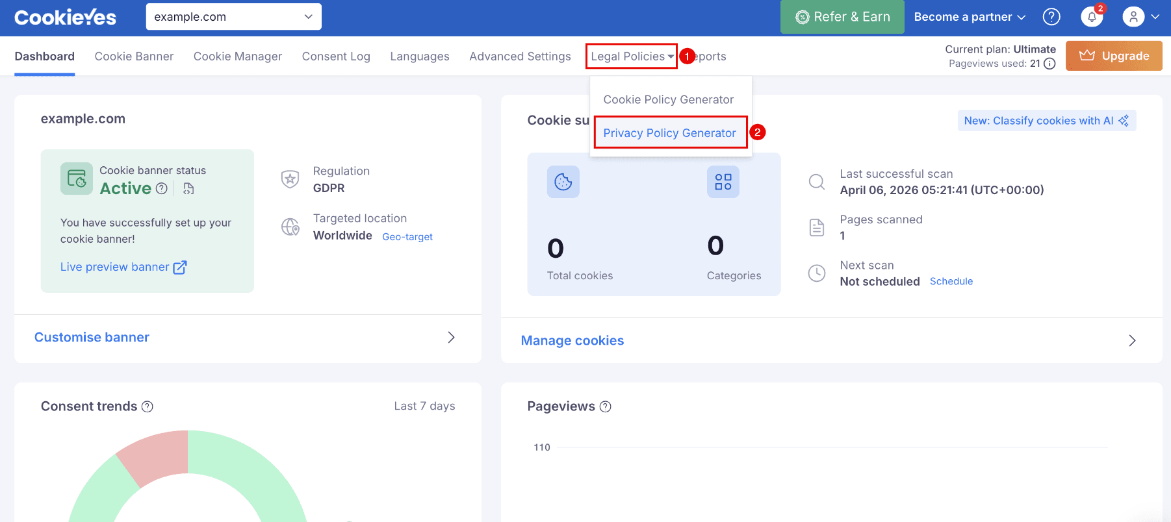Screen dimensions: 1171x522
Task: Open the example.com site selector dropdown
Action: 234,17
